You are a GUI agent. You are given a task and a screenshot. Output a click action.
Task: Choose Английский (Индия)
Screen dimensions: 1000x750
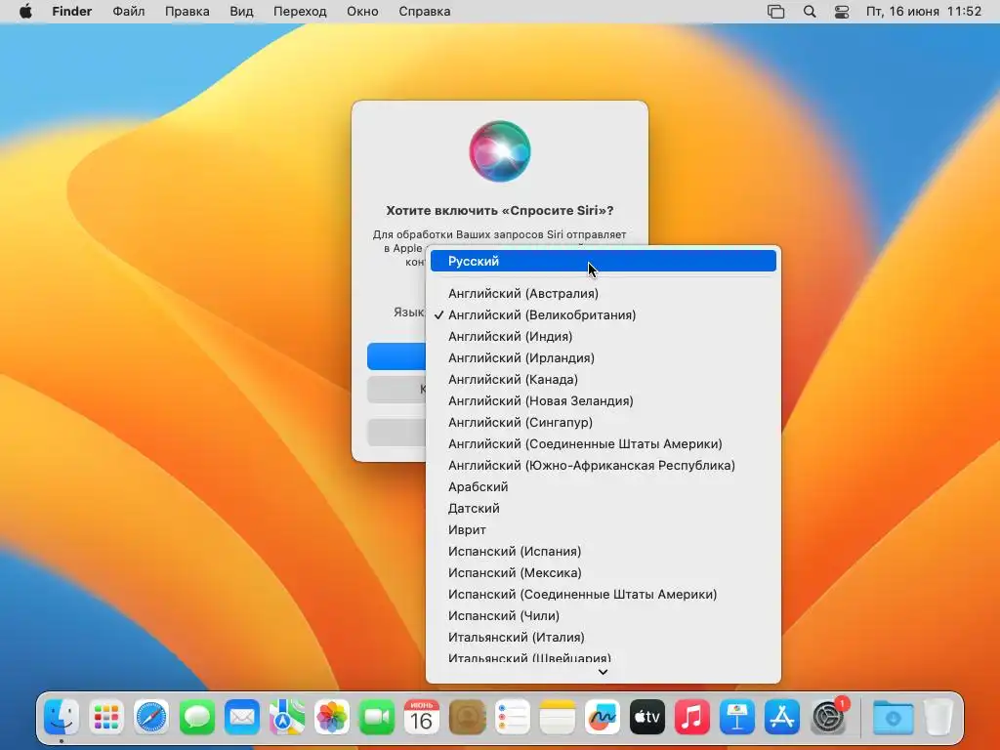pyautogui.click(x=604, y=336)
